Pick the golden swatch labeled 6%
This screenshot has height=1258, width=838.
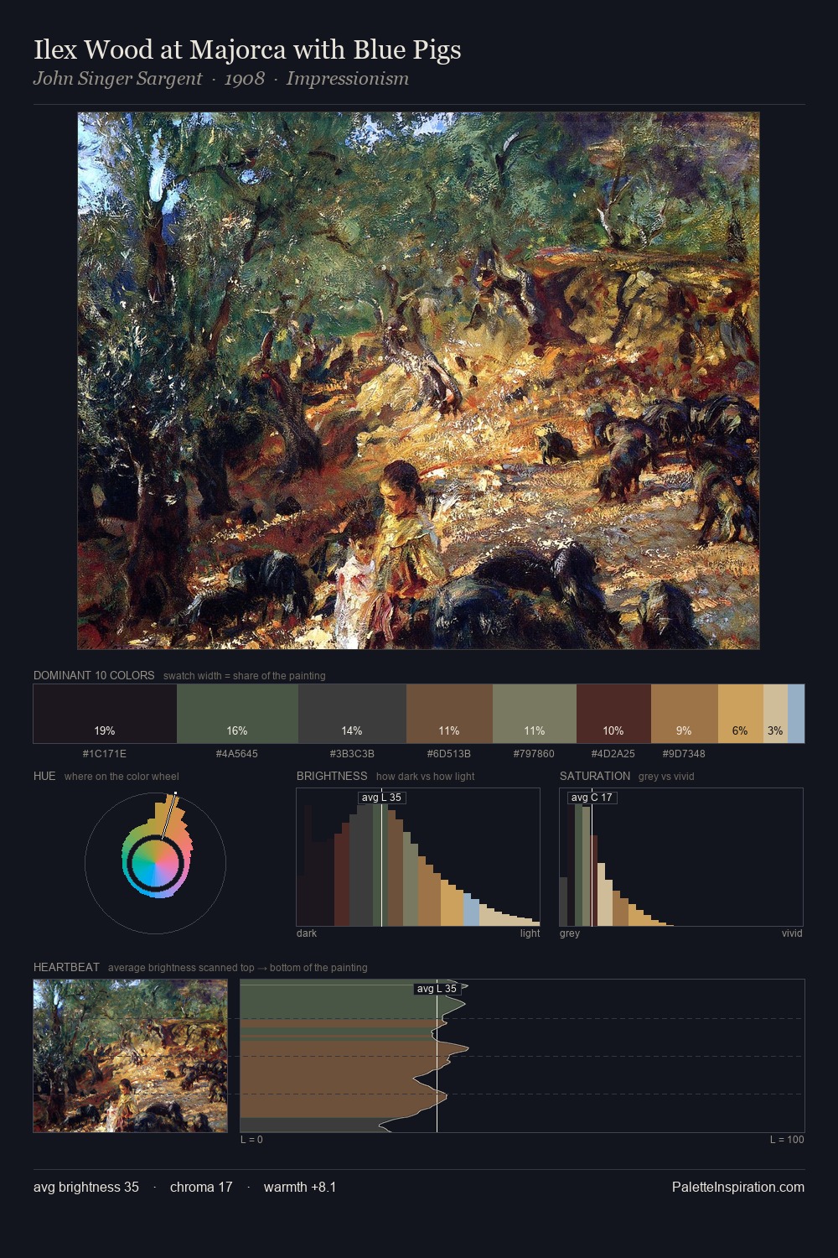pyautogui.click(x=741, y=714)
